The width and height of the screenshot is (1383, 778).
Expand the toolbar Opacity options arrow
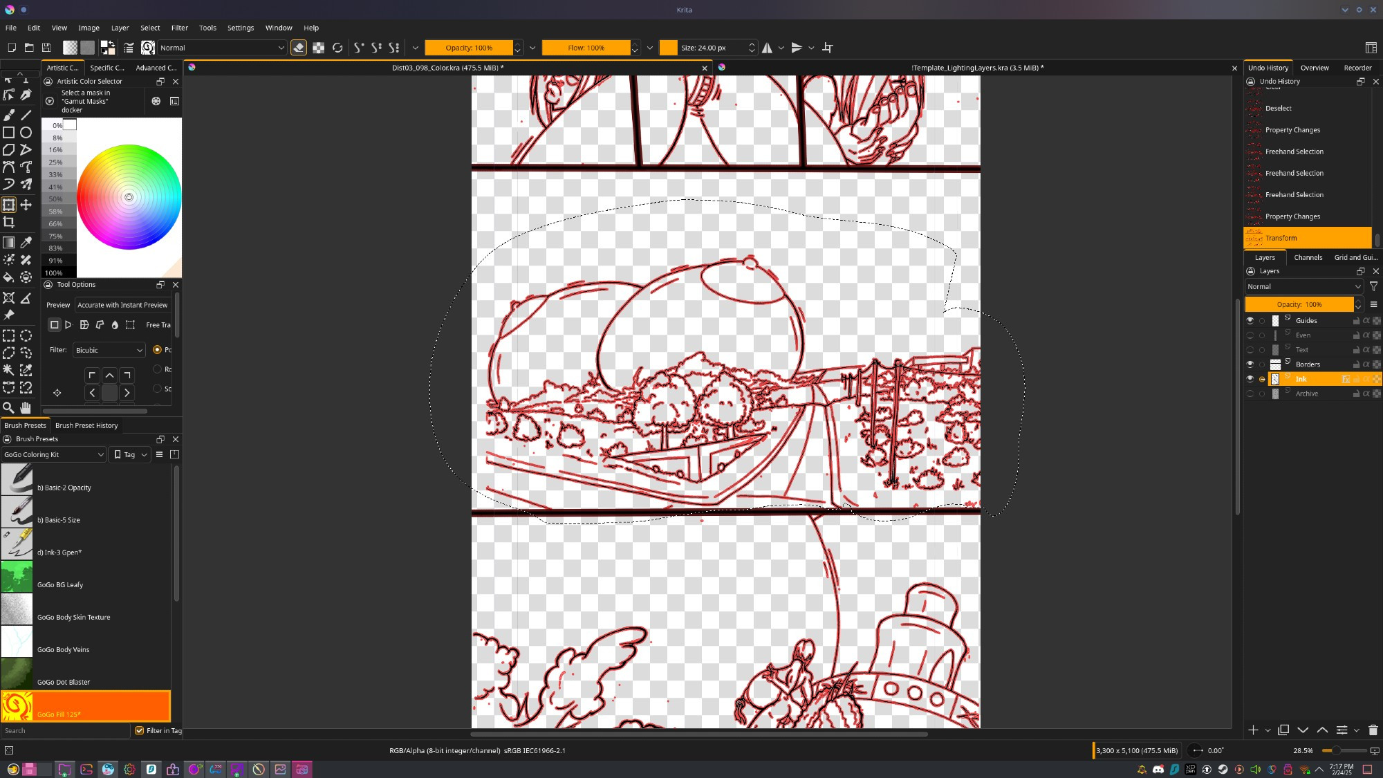[532, 48]
